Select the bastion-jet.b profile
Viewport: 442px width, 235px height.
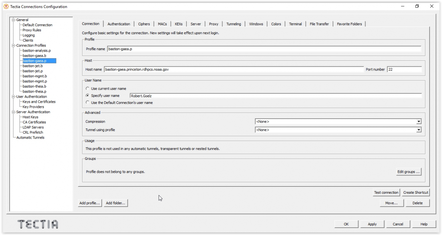coord(33,66)
